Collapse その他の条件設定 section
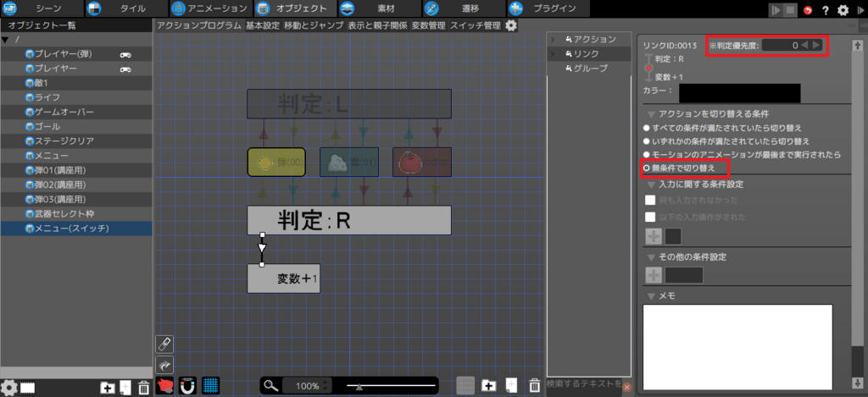 point(650,257)
